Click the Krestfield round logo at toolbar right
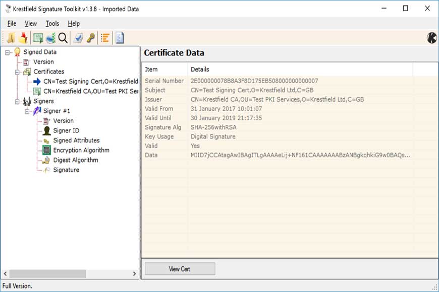439x292 pixels. click(x=432, y=38)
